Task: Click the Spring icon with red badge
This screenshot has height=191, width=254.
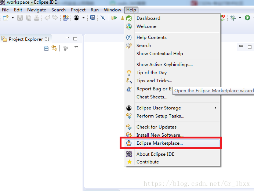Action: [223, 18]
